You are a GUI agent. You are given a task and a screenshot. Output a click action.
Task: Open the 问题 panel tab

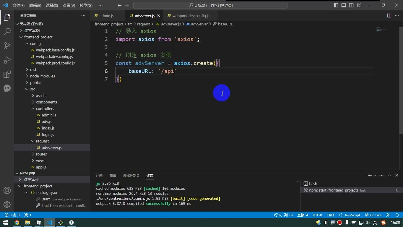pos(99,176)
